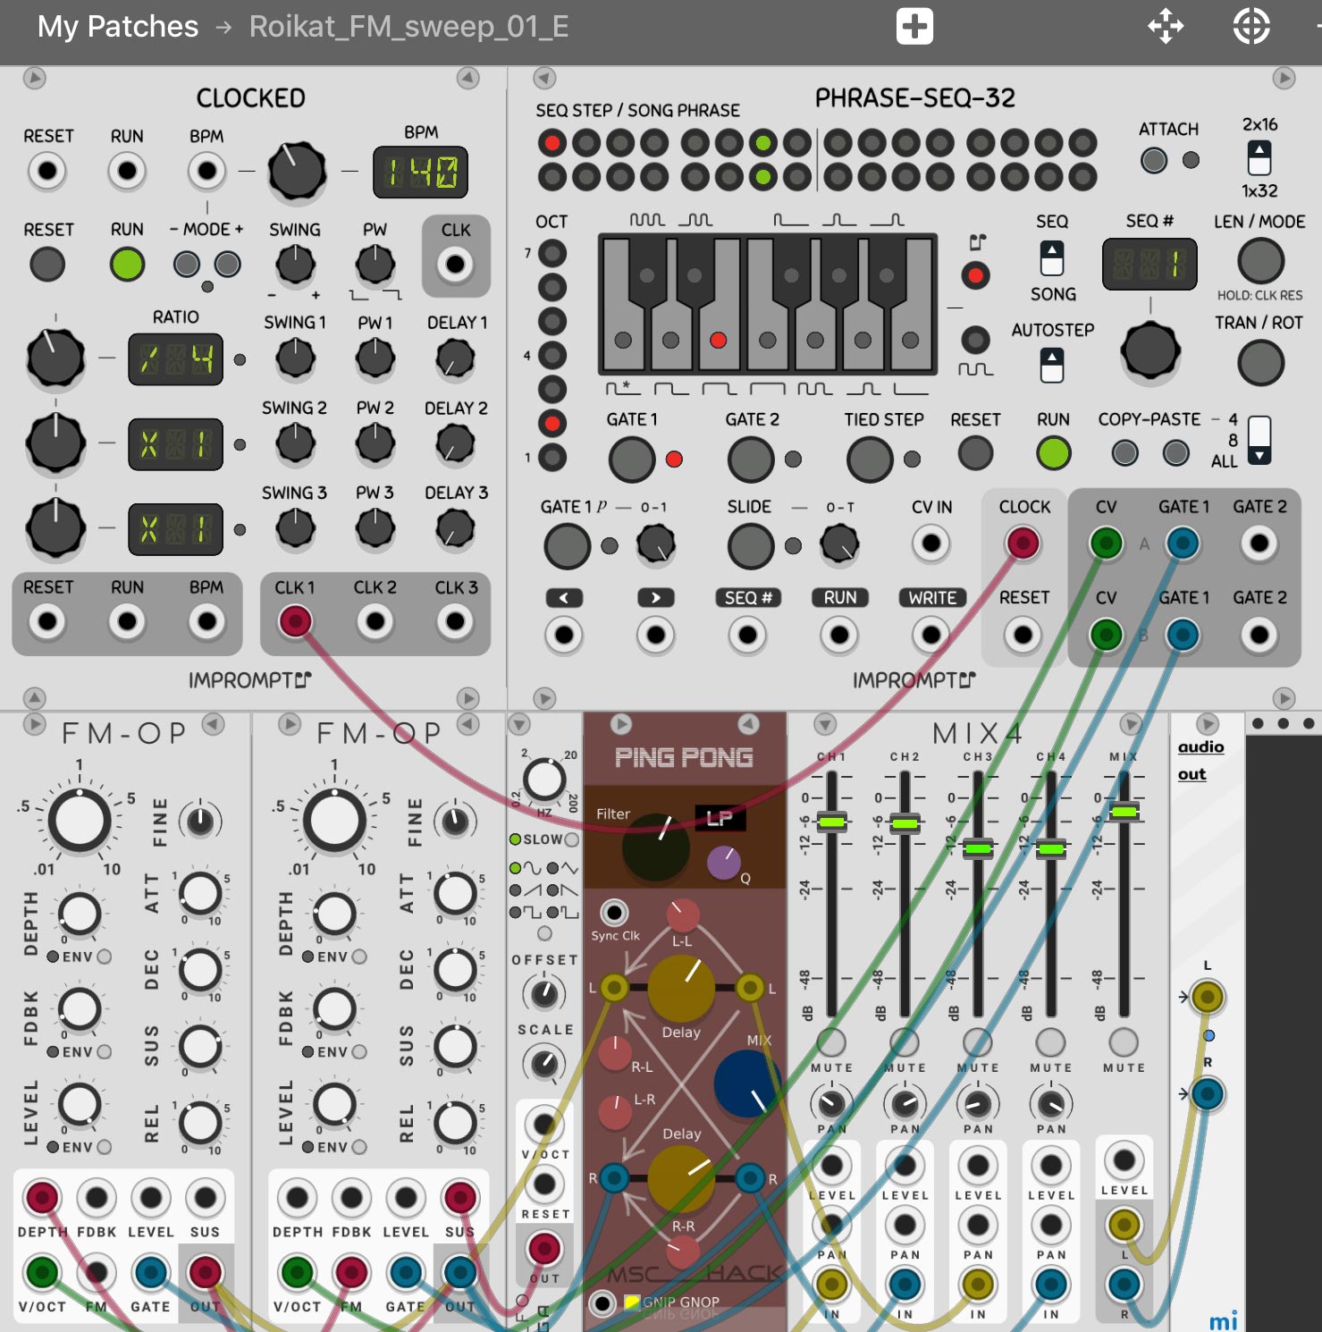Toggle the green RUN button on CLOCKED
This screenshot has width=1322, height=1332.
(x=127, y=264)
